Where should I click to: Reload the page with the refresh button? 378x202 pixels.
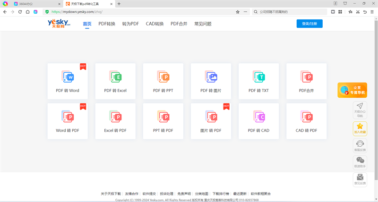[x=20, y=12]
